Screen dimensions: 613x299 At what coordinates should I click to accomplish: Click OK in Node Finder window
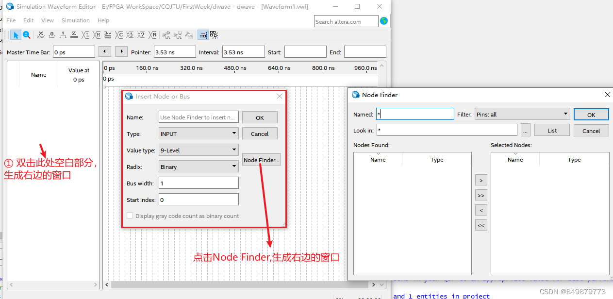(591, 115)
